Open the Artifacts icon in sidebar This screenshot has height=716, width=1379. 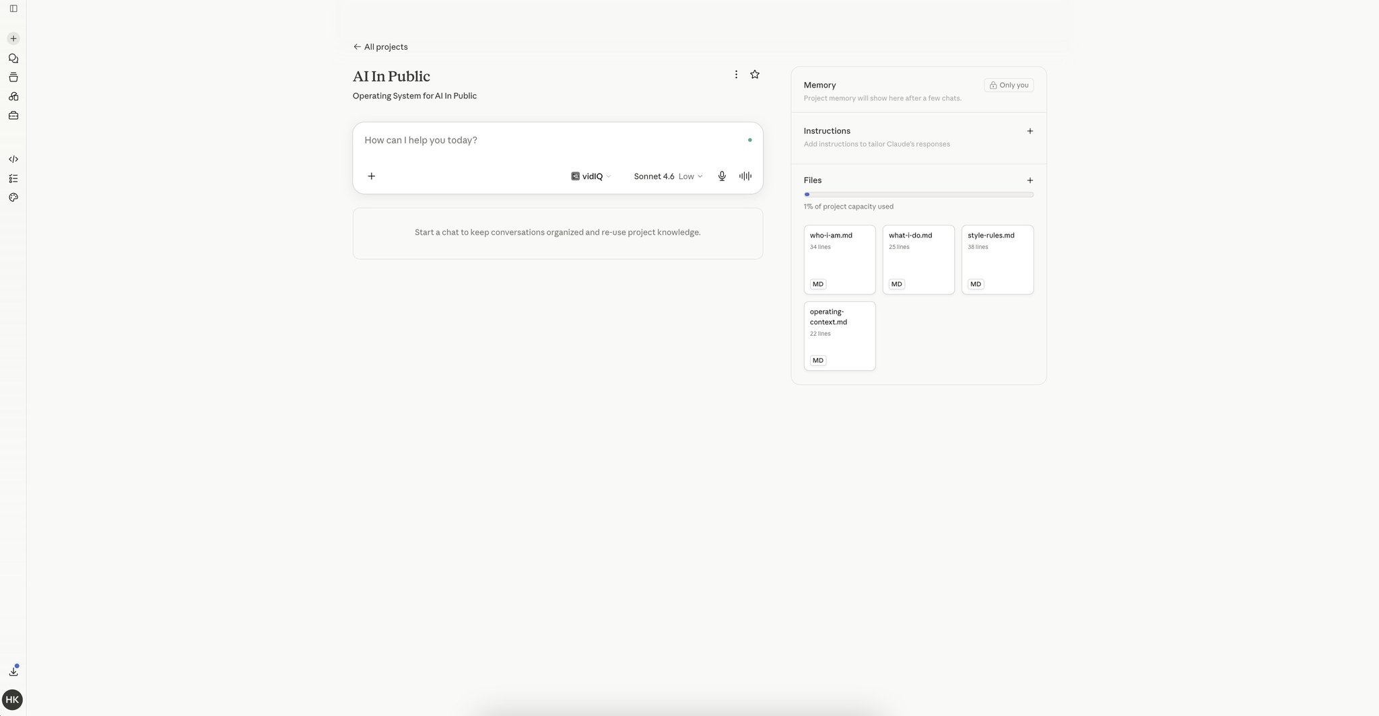[x=13, y=96]
